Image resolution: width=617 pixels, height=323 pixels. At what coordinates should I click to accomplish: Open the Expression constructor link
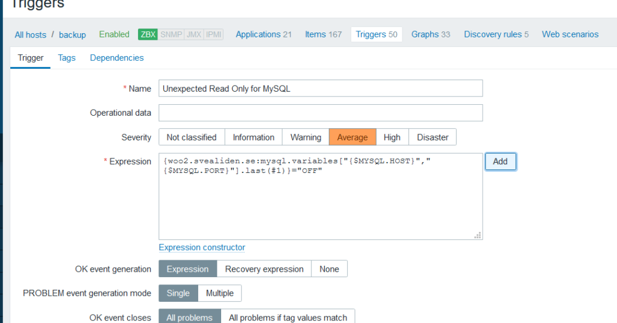(x=202, y=248)
